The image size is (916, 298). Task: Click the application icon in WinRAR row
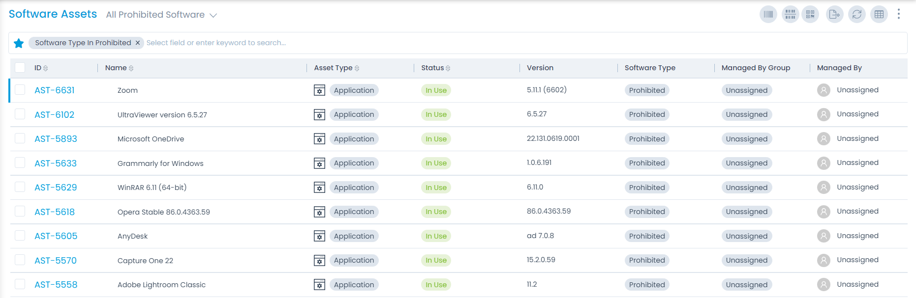tap(320, 188)
